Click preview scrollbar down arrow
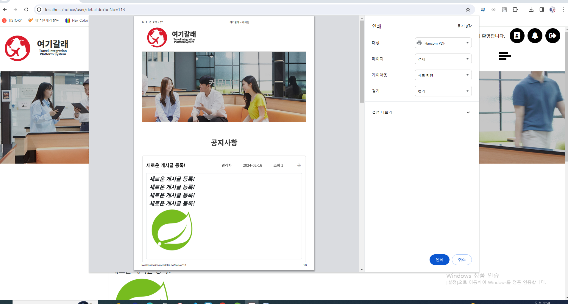 [362, 269]
